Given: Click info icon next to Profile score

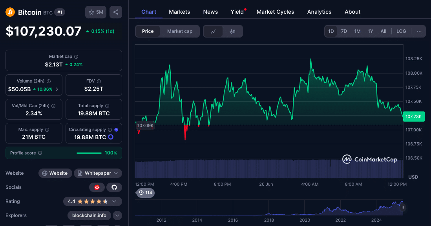Looking at the screenshot, I should (x=40, y=153).
